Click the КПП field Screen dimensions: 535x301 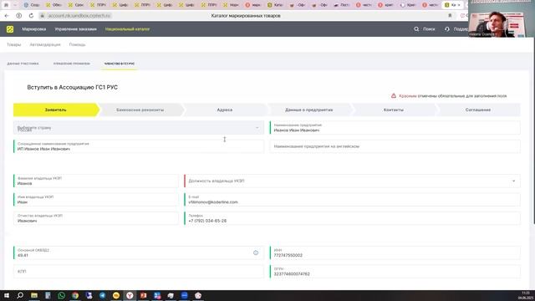pos(139,272)
